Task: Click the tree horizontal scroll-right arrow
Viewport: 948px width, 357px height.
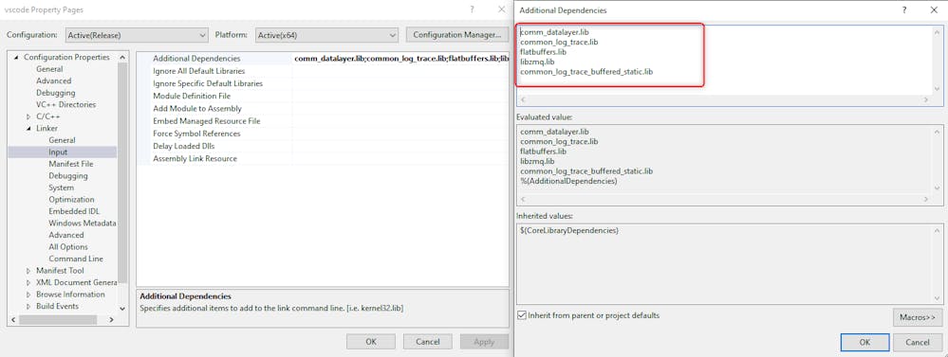Action: coord(111,320)
